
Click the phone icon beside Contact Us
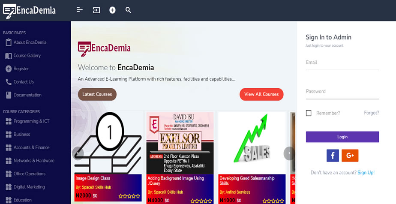click(9, 82)
